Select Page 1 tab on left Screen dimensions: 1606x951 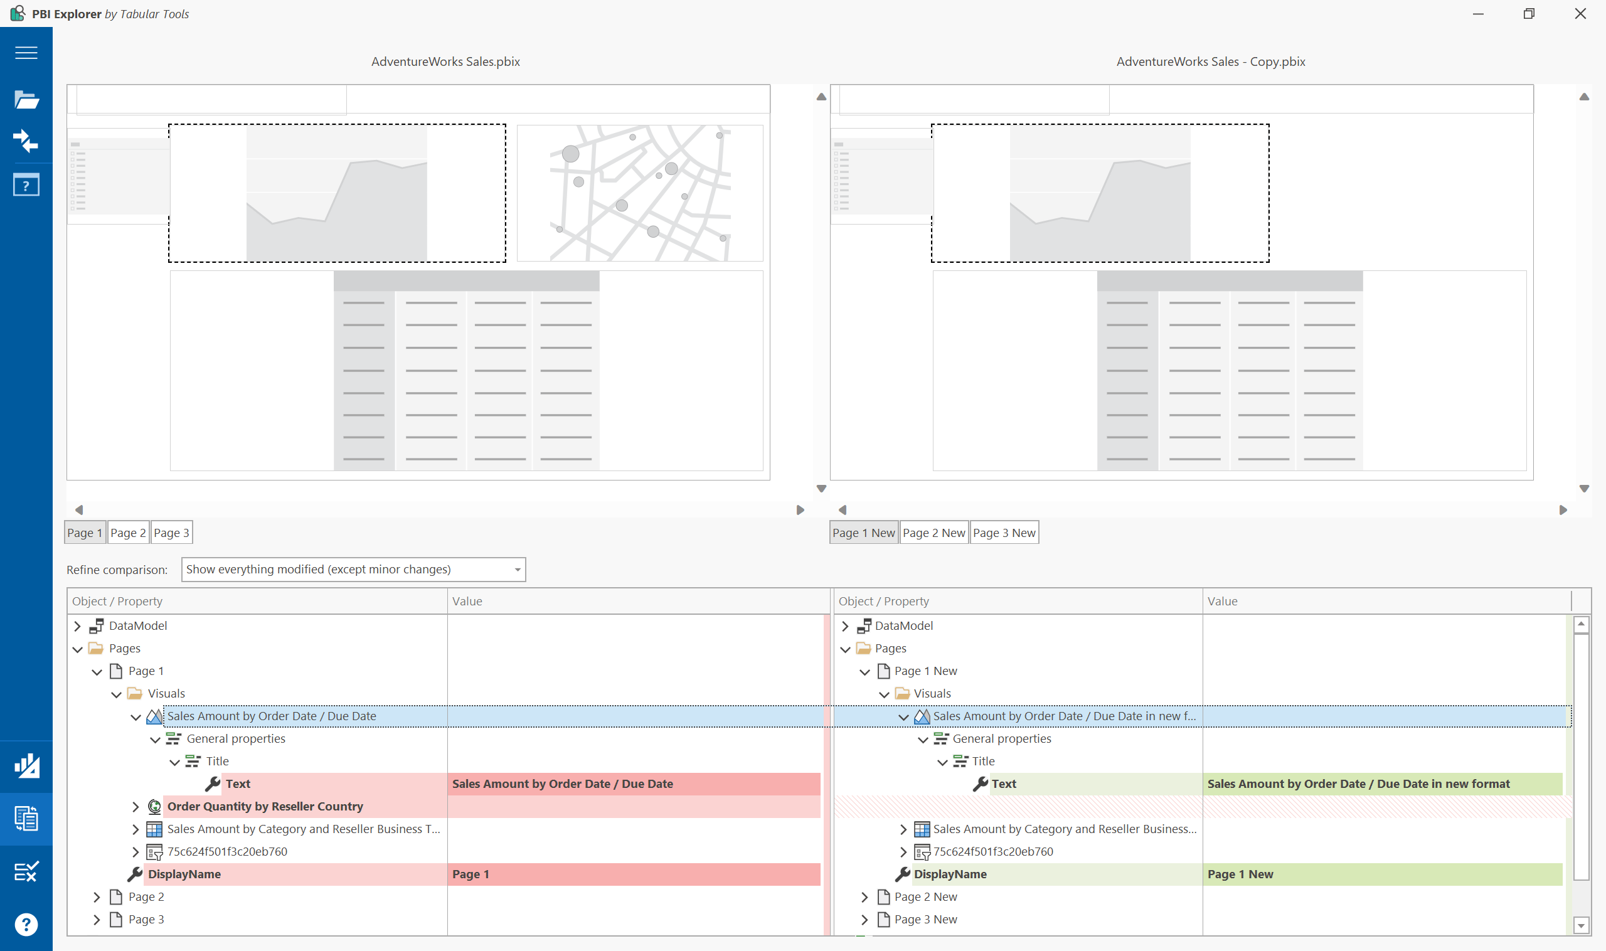(x=85, y=533)
